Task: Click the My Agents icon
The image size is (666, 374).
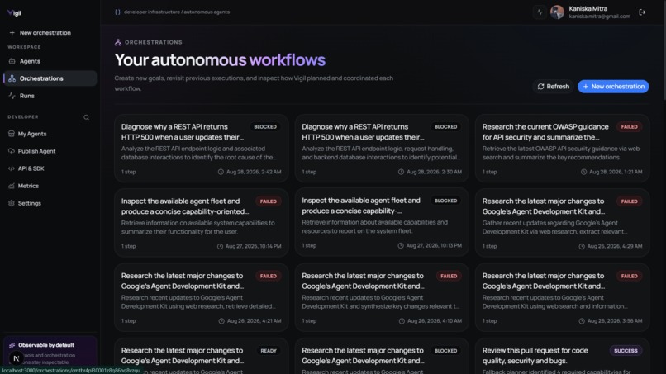Action: coord(12,134)
